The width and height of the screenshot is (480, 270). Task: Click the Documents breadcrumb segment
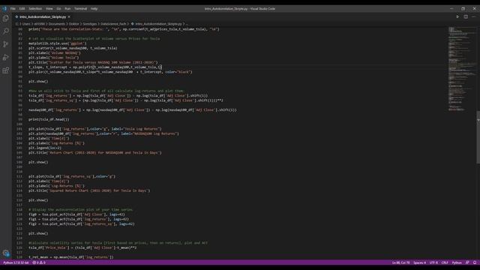57,24
